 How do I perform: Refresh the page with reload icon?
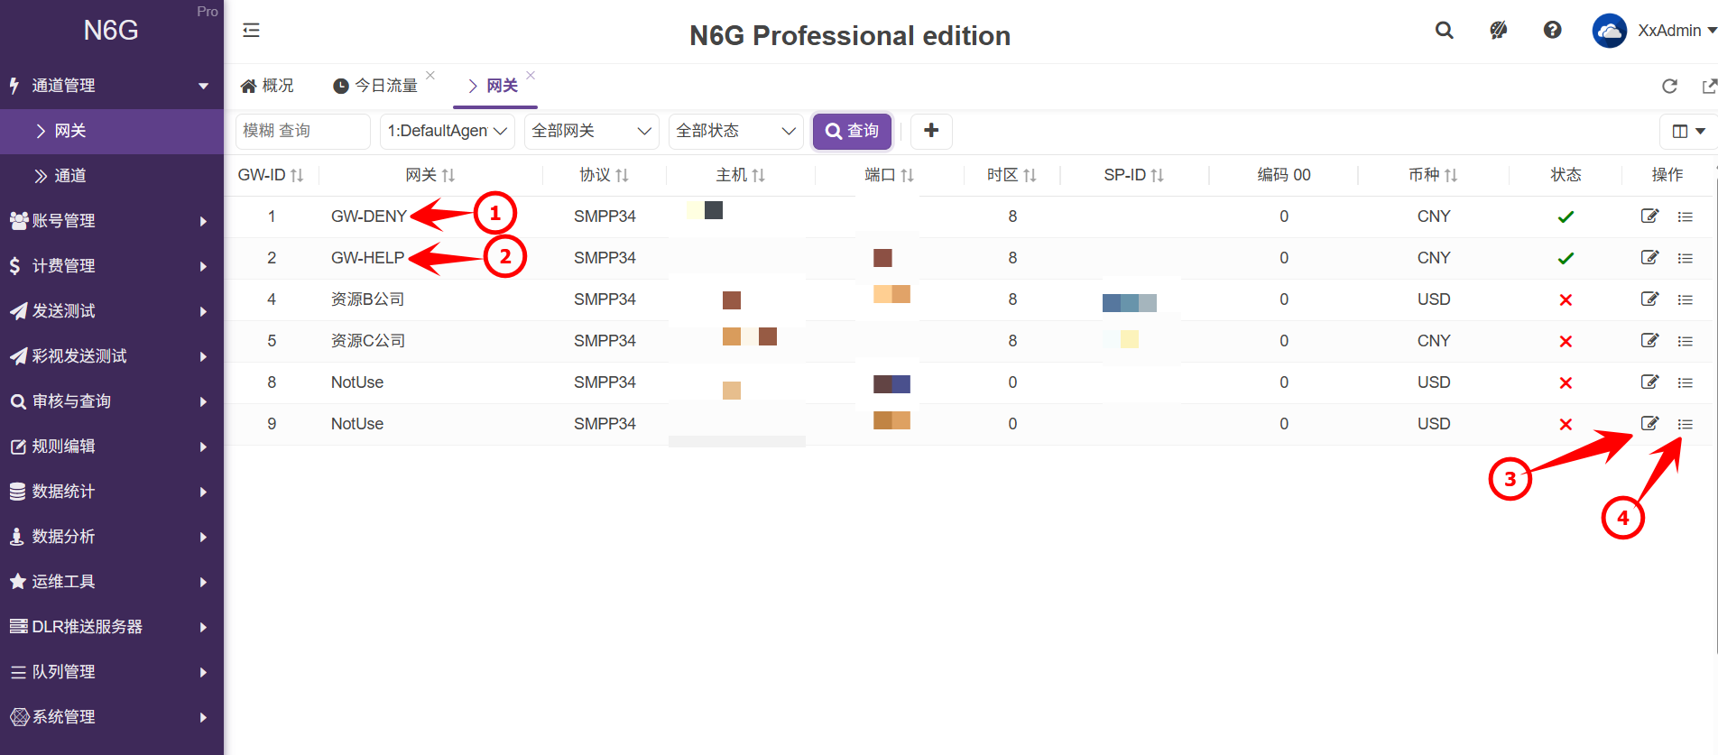(x=1669, y=86)
